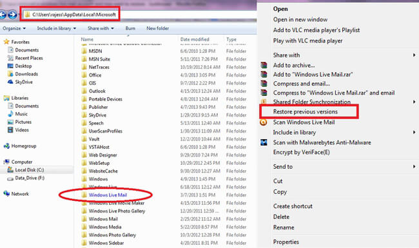This screenshot has height=248, width=419.
Task: Click the New folder button
Action: click(x=158, y=28)
